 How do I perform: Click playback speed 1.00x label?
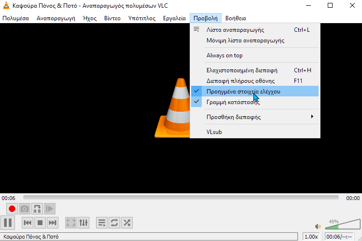pos(311,237)
